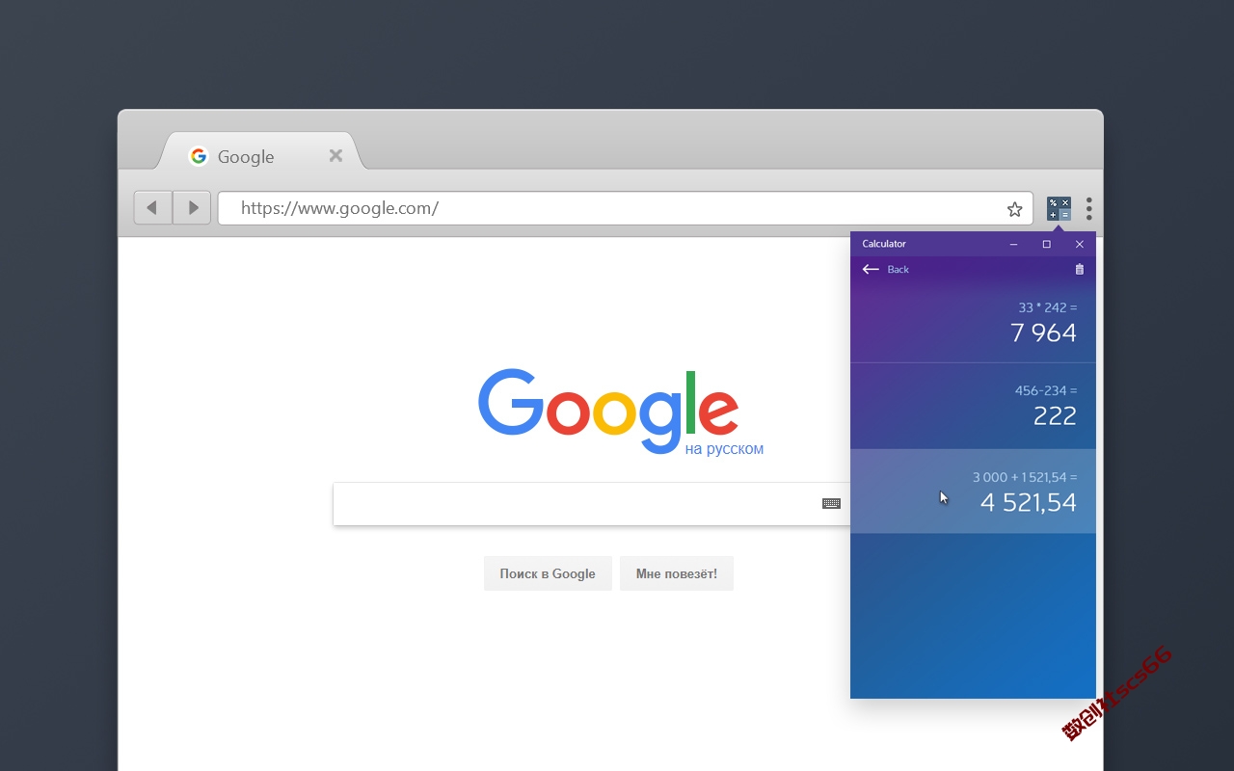Close the Calculator window
This screenshot has height=771, width=1234.
[1079, 245]
